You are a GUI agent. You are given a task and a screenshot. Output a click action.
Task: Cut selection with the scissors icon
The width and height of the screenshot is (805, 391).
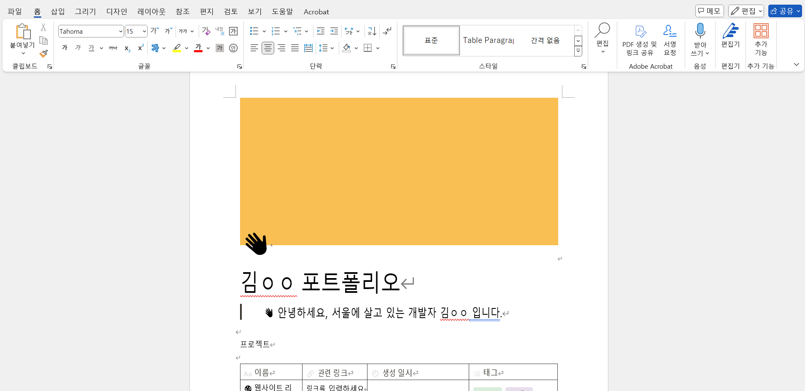[x=43, y=27]
